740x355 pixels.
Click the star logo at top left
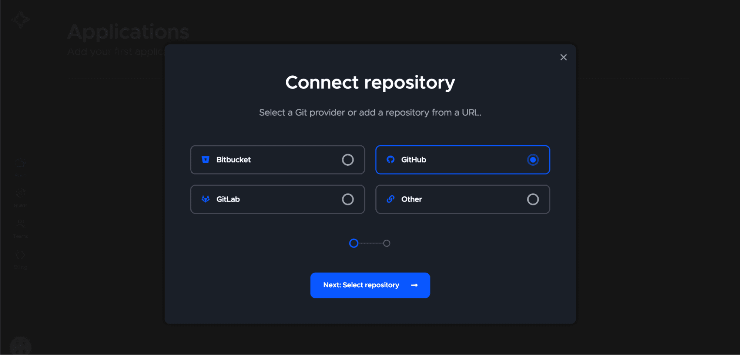point(20,19)
